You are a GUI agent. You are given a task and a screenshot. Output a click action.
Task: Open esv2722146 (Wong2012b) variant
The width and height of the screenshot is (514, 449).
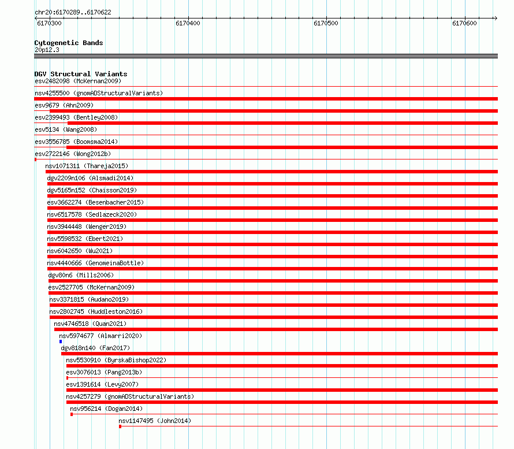73,154
